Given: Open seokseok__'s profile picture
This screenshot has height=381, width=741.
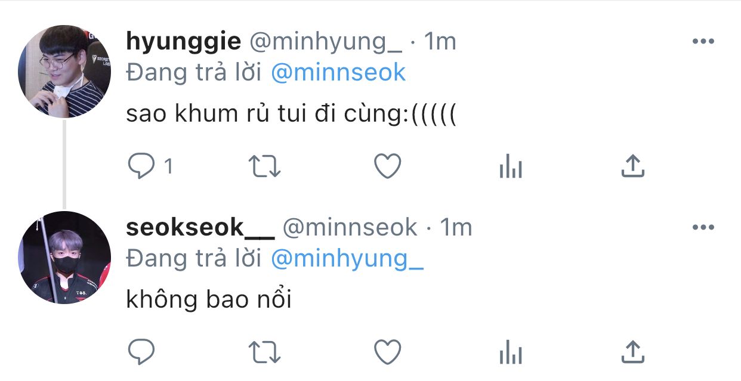Looking at the screenshot, I should [x=64, y=258].
